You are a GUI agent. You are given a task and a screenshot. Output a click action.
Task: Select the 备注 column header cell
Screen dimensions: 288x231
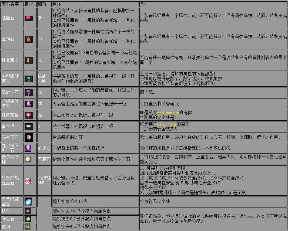pyautogui.click(x=213, y=4)
